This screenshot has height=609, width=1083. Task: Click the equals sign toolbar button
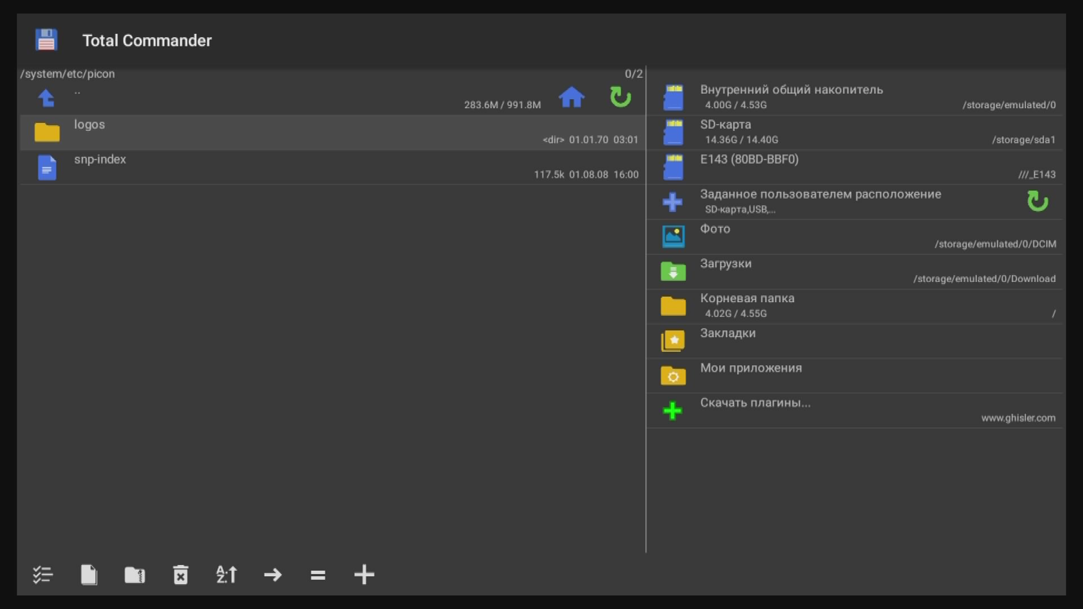(x=318, y=575)
